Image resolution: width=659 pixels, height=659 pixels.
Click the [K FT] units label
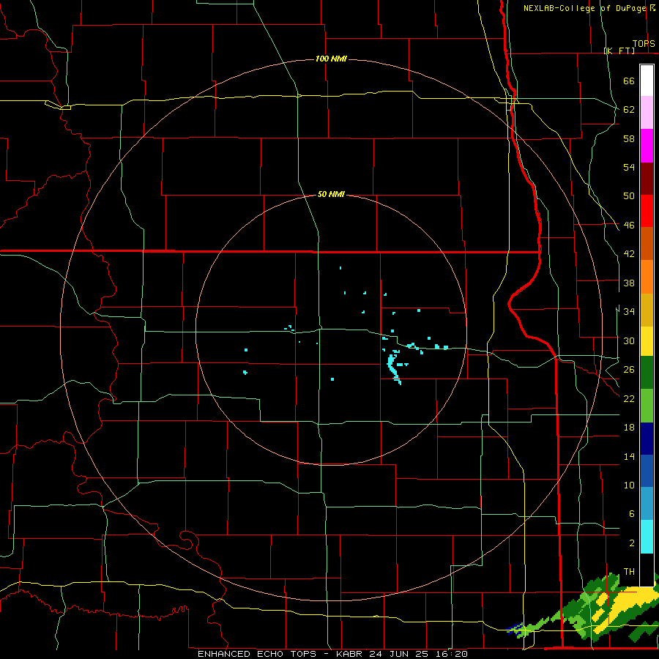point(619,51)
